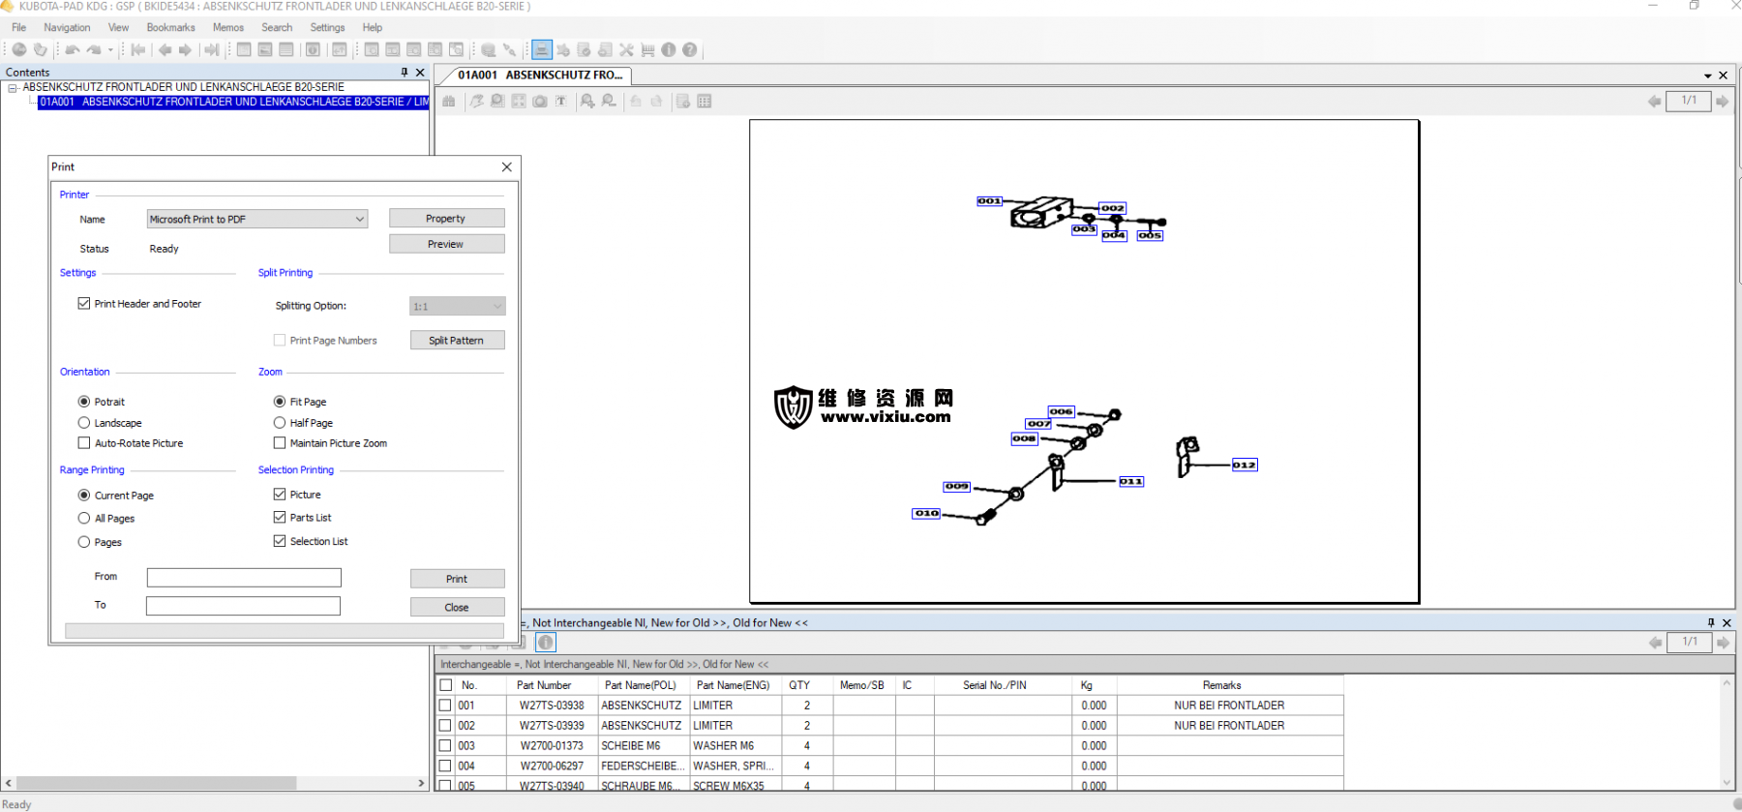1742x812 pixels.
Task: Uncheck Selection List checkbox
Action: (280, 541)
